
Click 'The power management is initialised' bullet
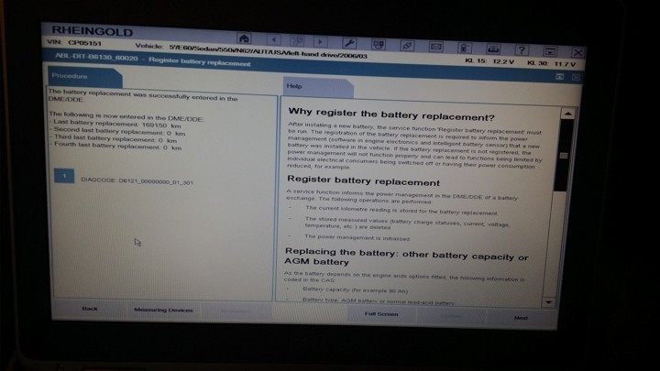click(357, 237)
